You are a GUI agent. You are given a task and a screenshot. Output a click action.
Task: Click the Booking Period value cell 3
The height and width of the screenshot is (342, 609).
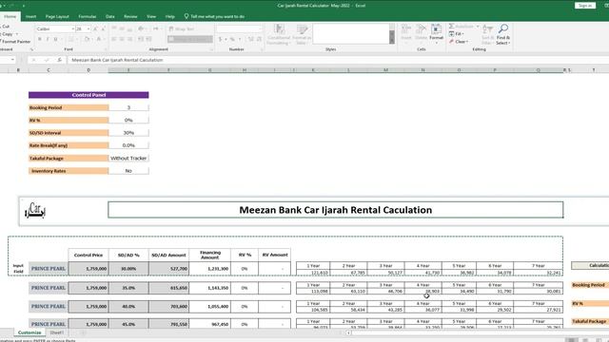tap(128, 107)
